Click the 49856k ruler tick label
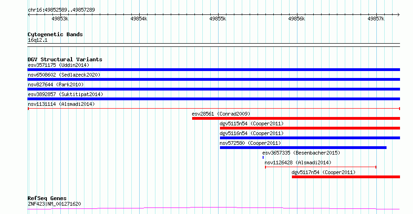The width and height of the screenshot is (413, 214). click(x=297, y=19)
